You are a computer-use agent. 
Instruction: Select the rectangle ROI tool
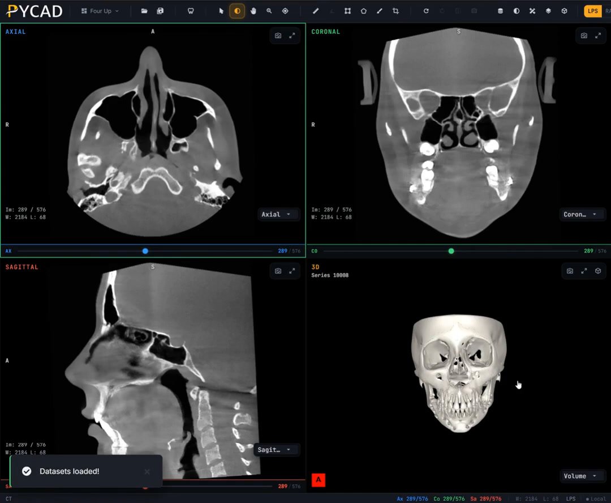pyautogui.click(x=347, y=11)
